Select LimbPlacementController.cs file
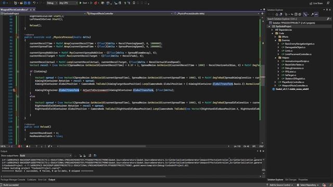Image resolution: width=333 pixels, height=187 pixels. point(298,54)
